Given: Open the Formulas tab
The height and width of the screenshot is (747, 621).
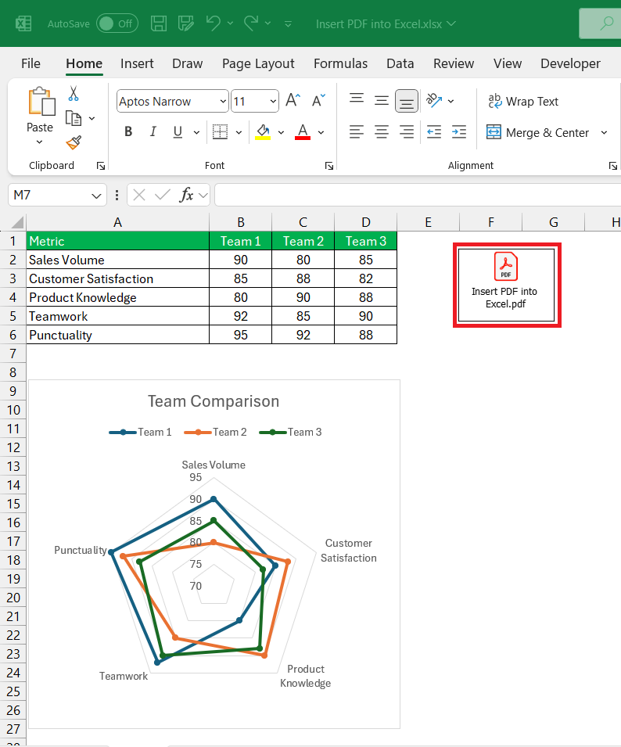Looking at the screenshot, I should (340, 63).
